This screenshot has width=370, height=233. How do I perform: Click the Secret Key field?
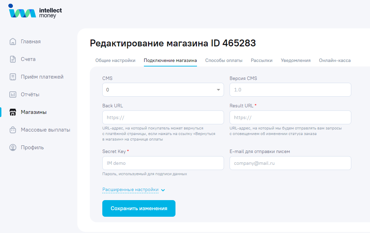(x=163, y=163)
